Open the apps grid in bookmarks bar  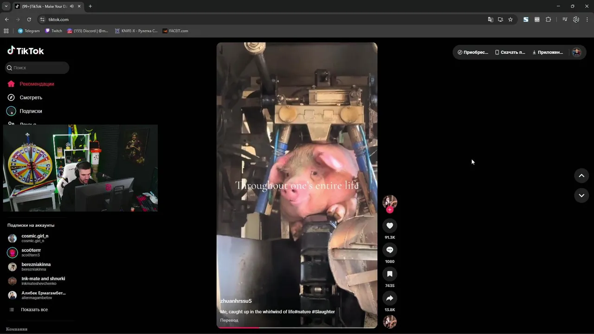point(6,31)
